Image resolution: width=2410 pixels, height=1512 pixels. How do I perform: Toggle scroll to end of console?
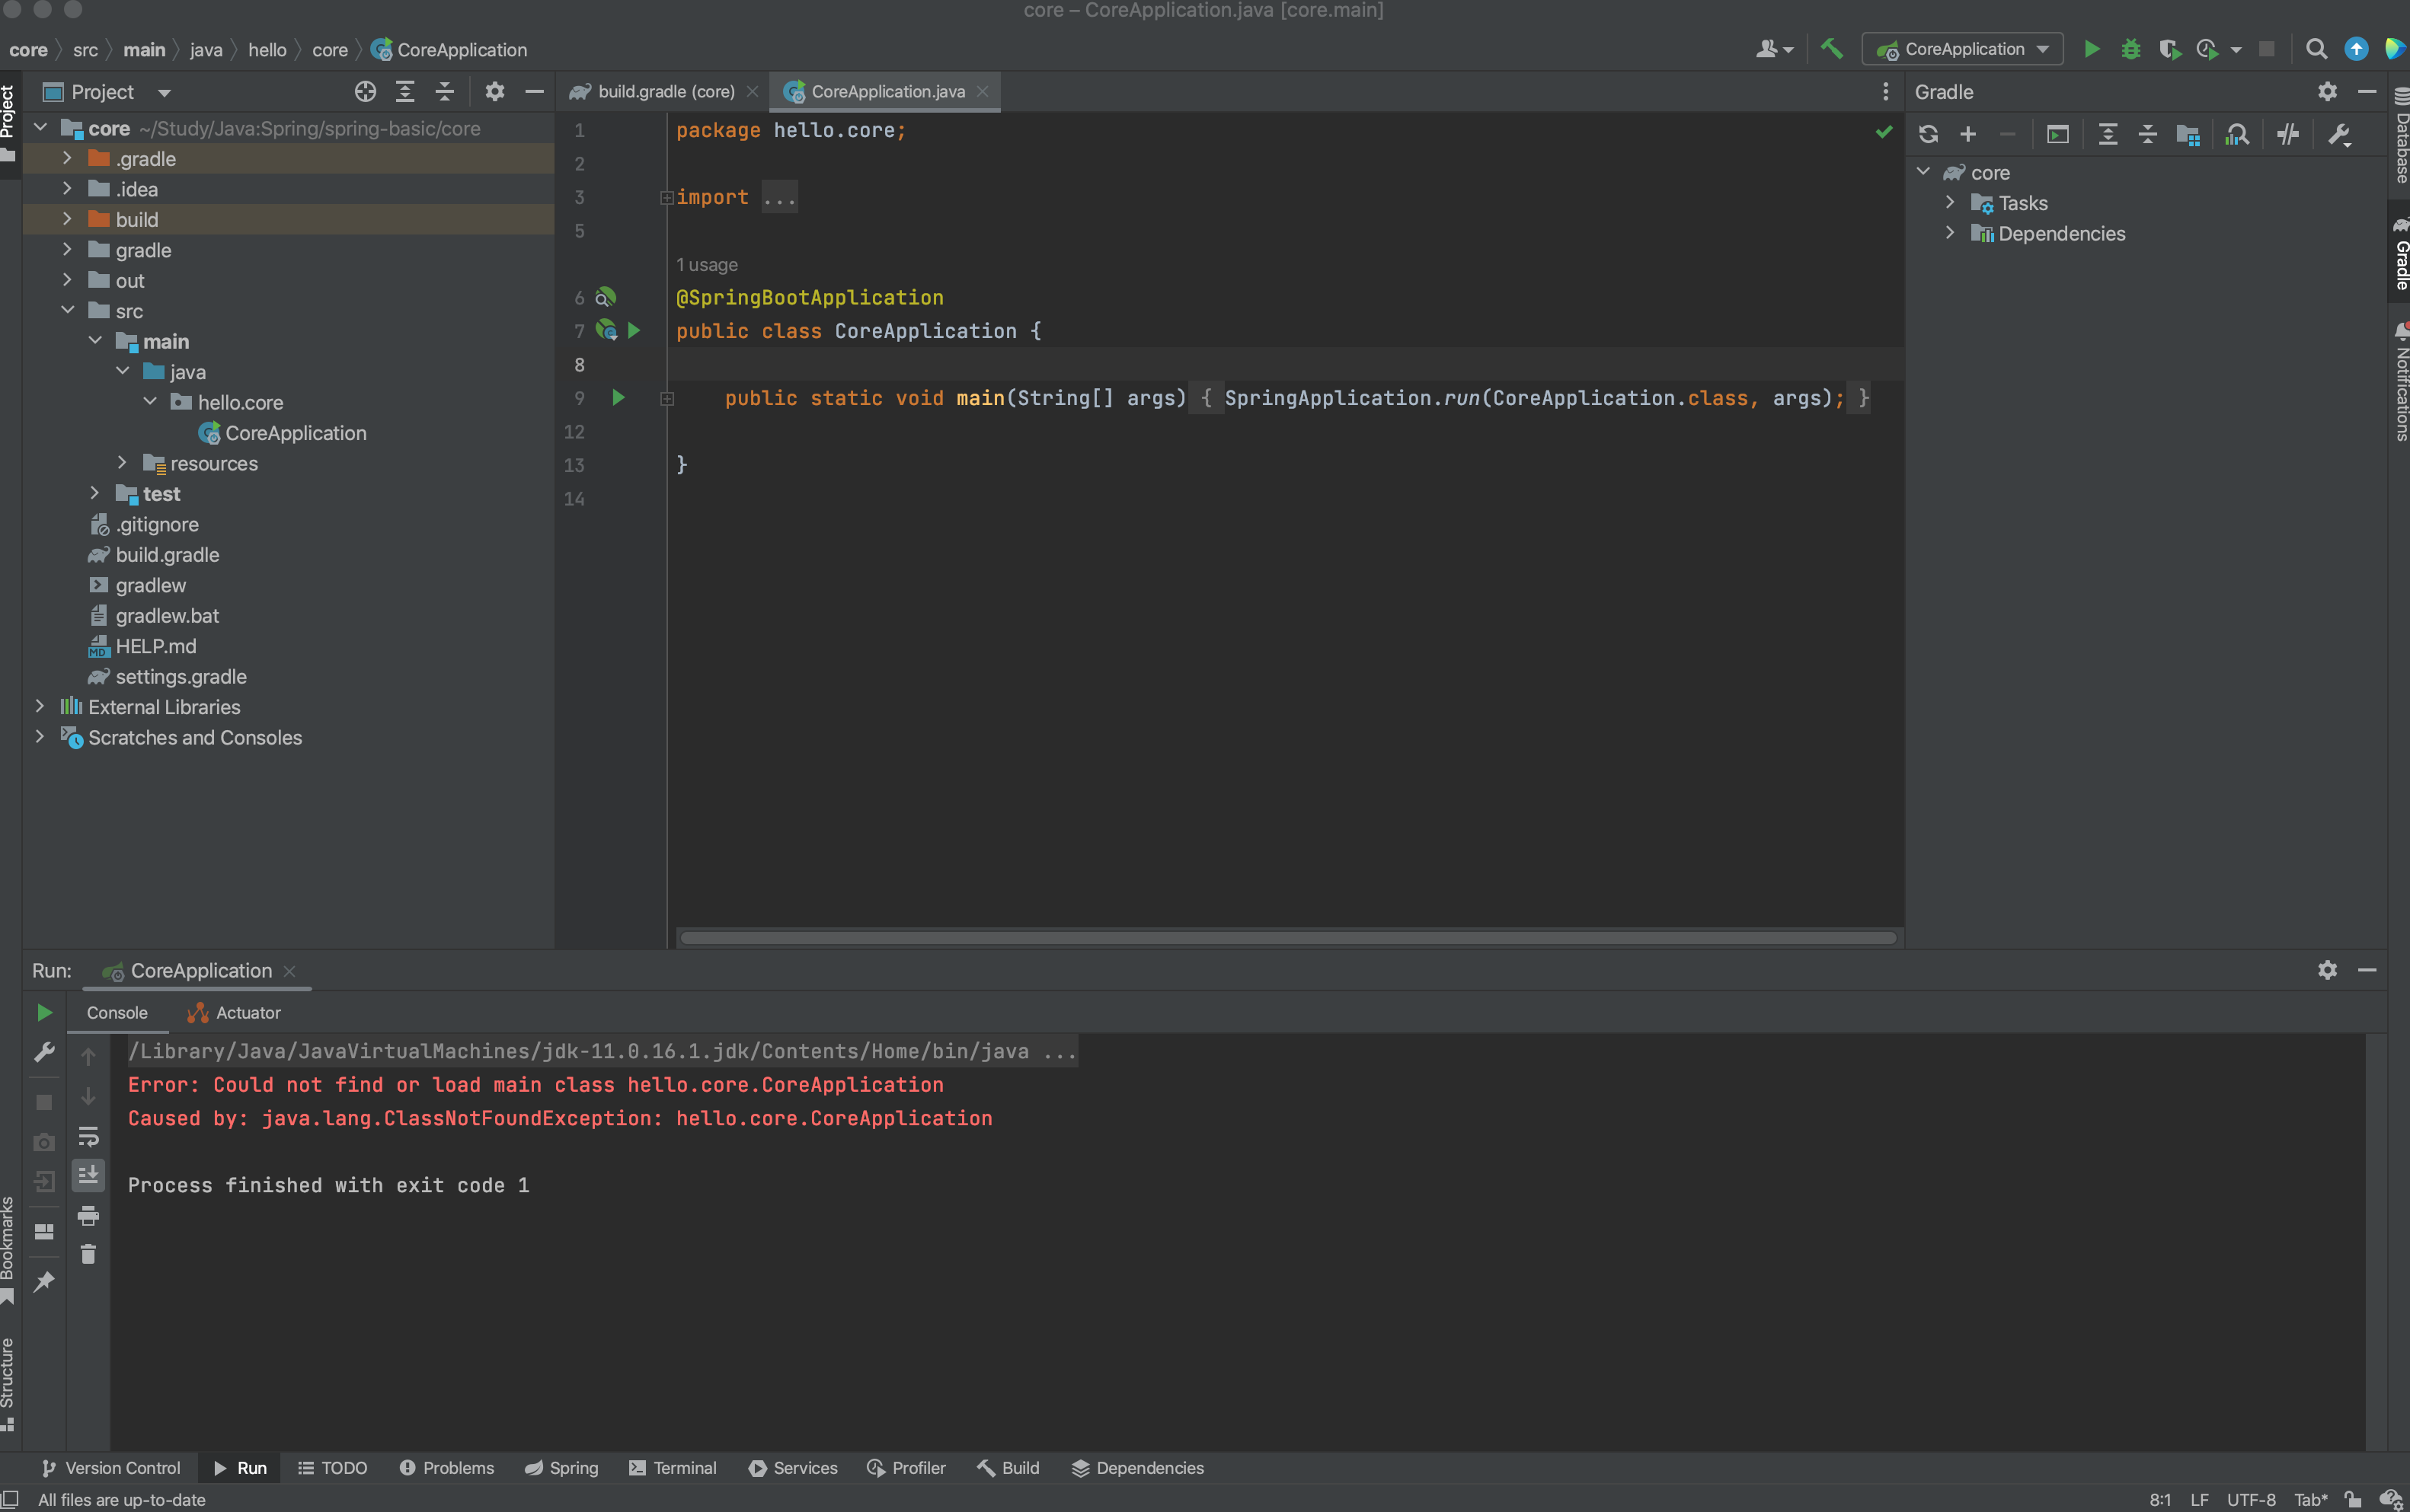[x=88, y=1176]
